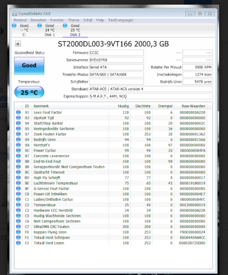Click the Kenmerk column header
This screenshot has height=275, width=228.
pyautogui.click(x=70, y=106)
